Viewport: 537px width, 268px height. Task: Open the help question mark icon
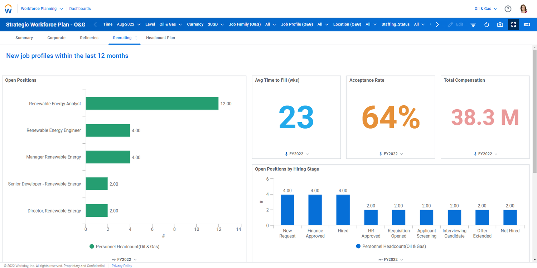[508, 9]
